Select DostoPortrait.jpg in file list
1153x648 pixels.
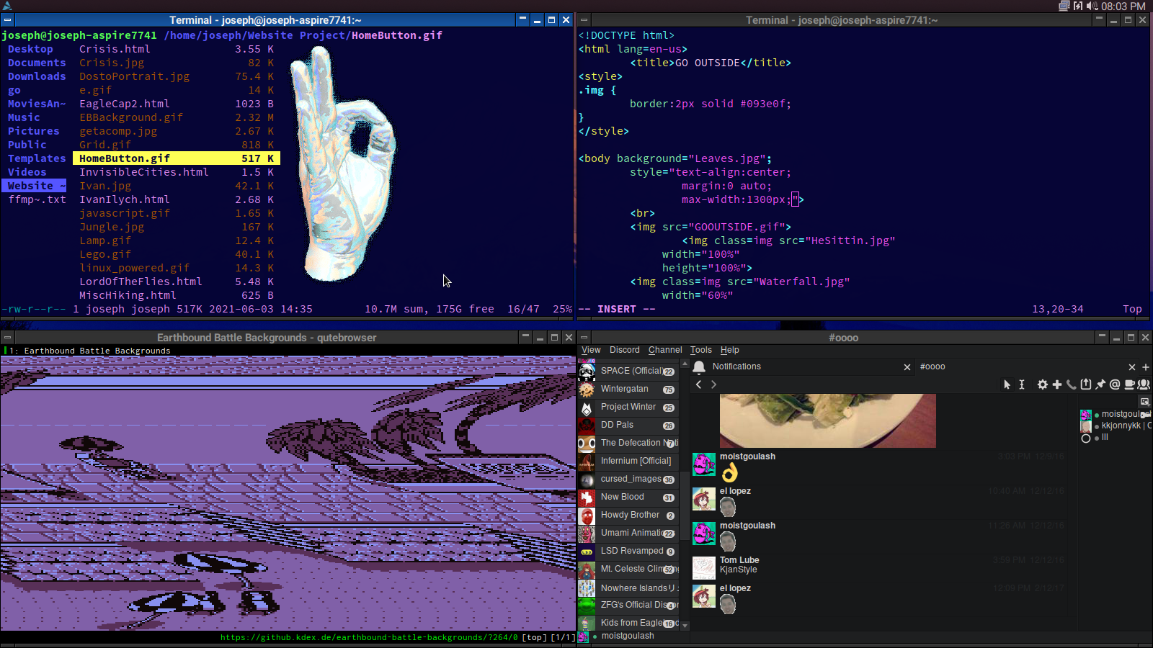(176, 76)
